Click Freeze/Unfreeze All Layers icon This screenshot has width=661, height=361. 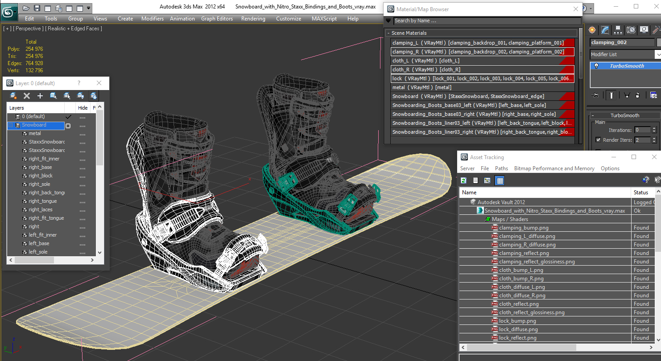click(94, 96)
